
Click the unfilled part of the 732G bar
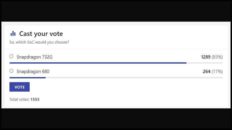[x=204, y=63]
